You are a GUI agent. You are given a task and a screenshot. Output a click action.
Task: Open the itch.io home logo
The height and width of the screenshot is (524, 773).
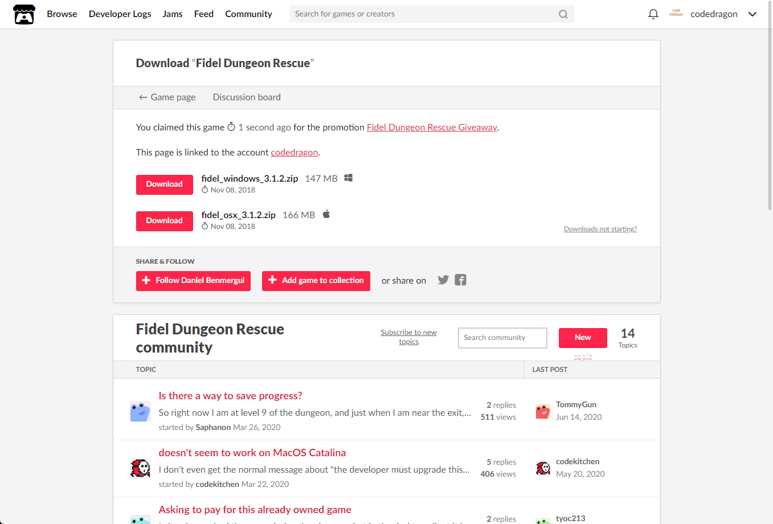pyautogui.click(x=24, y=14)
